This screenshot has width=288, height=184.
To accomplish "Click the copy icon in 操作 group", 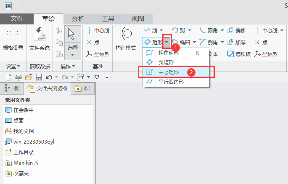I will (x=59, y=43).
